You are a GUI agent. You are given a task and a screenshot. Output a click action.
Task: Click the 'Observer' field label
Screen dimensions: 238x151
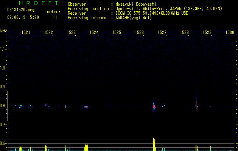pos(77,4)
